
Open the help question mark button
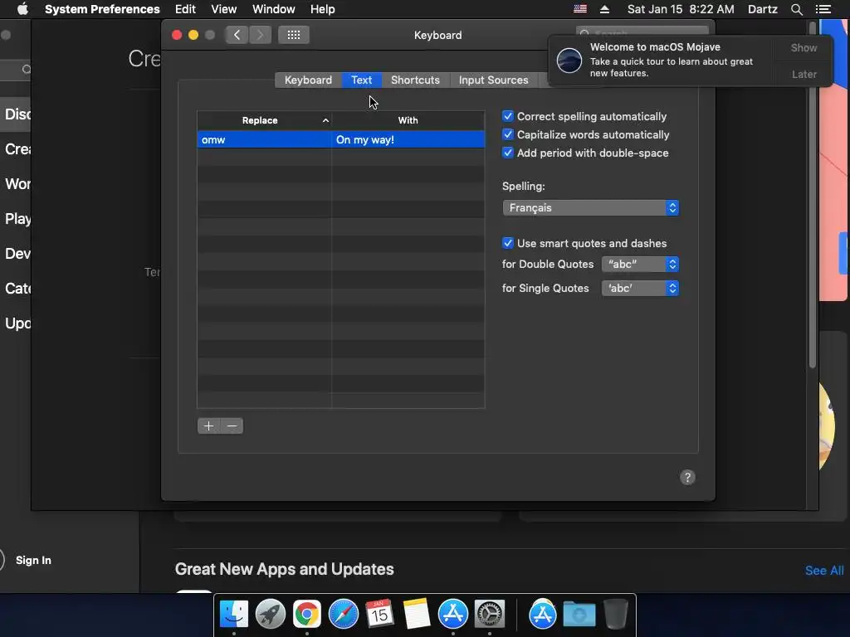coord(687,477)
